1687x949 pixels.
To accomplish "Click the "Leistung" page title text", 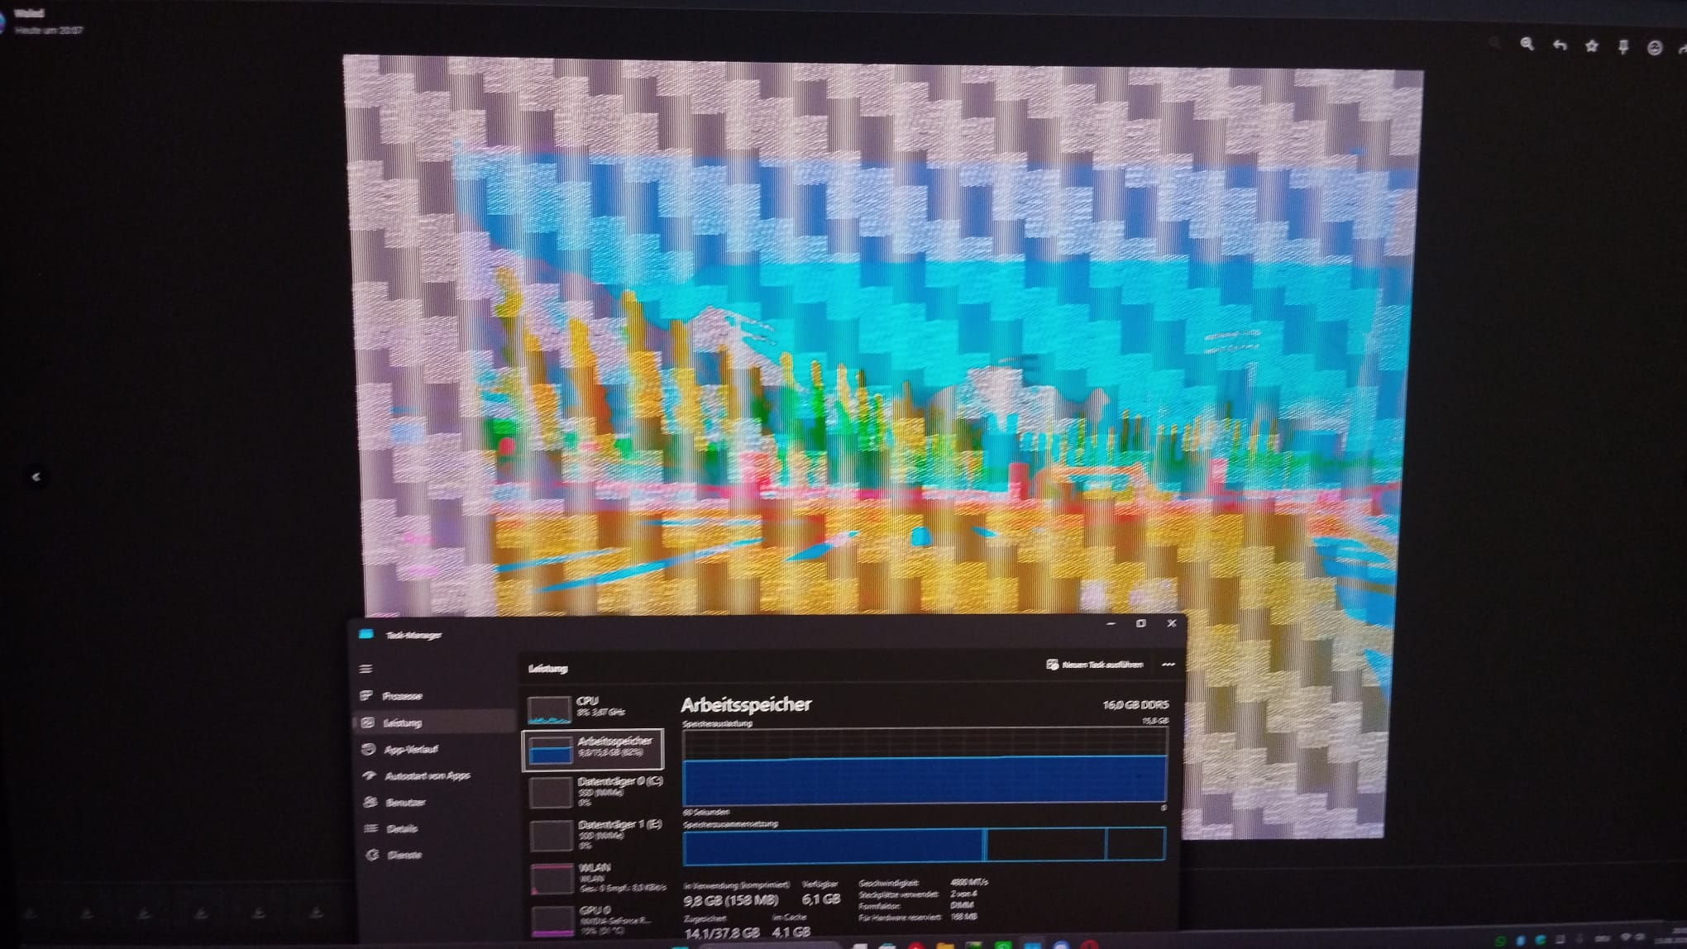I will [547, 668].
